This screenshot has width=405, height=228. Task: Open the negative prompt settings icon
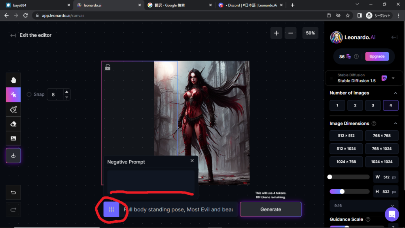pyautogui.click(x=111, y=209)
